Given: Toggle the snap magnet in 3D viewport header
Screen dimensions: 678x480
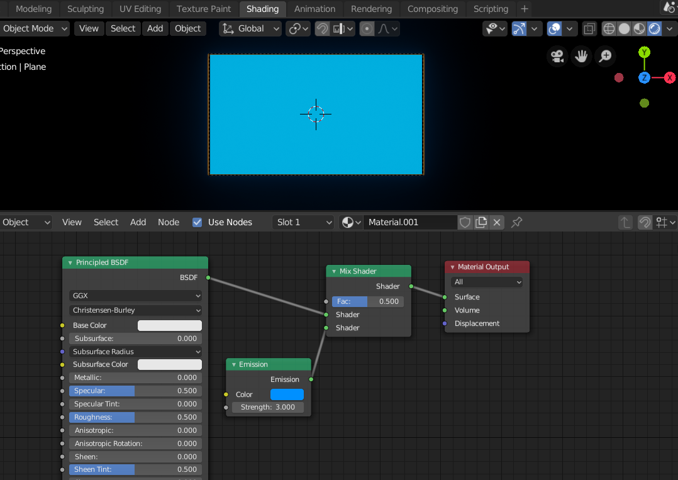Looking at the screenshot, I should pos(322,28).
